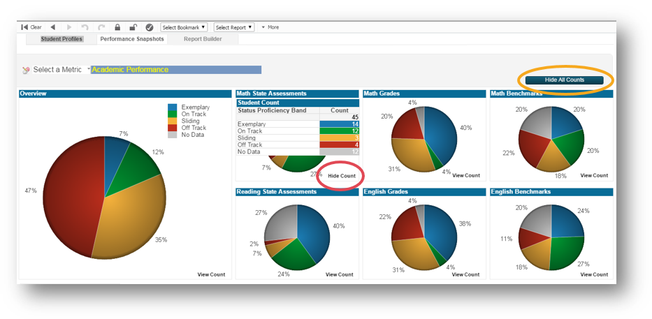Lock selections with the closed padlock
The height and width of the screenshot is (319, 652).
(117, 27)
